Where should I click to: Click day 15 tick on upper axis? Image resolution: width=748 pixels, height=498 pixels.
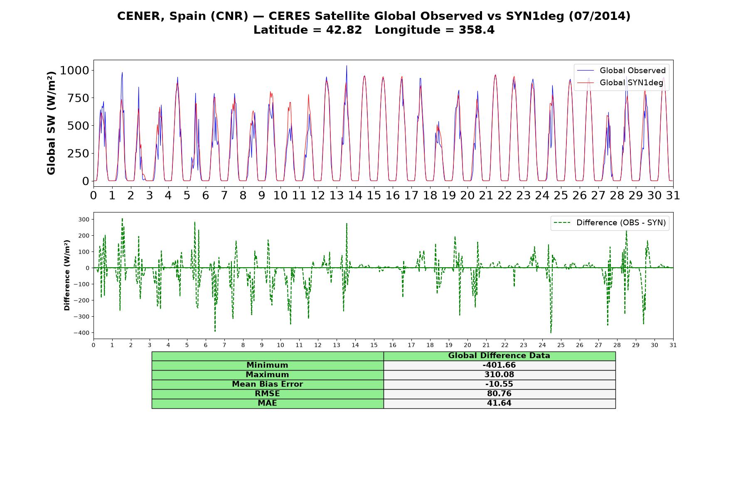(x=374, y=195)
